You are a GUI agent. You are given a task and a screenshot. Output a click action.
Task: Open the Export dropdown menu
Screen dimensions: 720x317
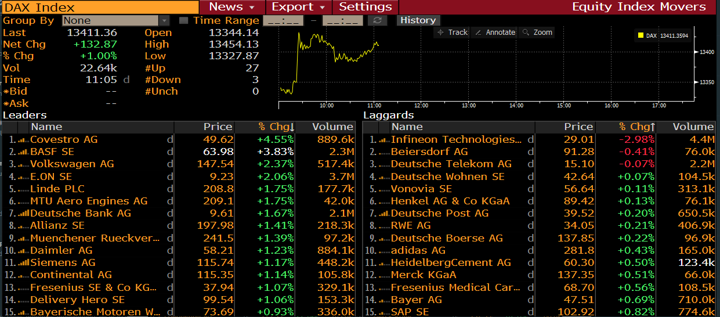(x=299, y=7)
